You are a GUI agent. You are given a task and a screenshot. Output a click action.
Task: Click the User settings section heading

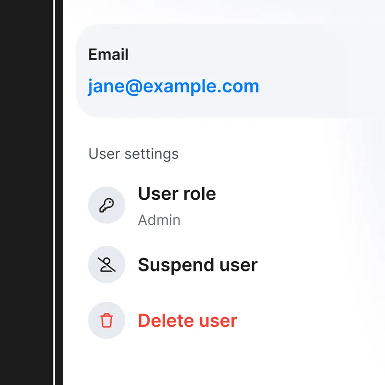(133, 154)
